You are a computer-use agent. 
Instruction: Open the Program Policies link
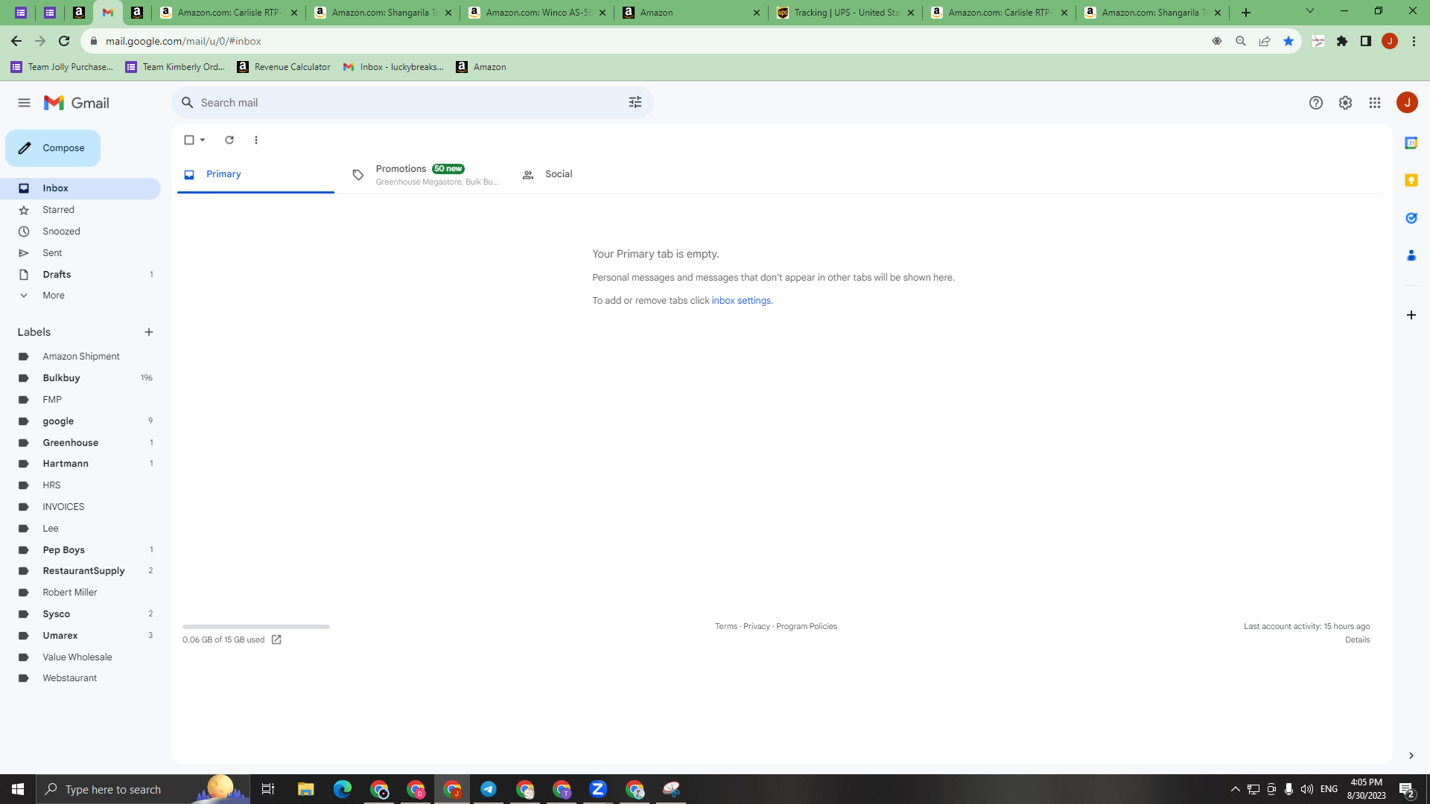pos(807,626)
